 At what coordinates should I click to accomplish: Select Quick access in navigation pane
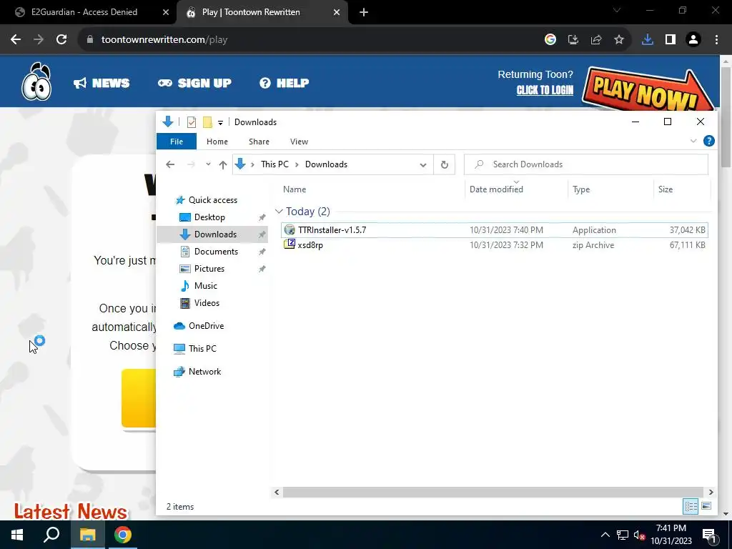212,200
